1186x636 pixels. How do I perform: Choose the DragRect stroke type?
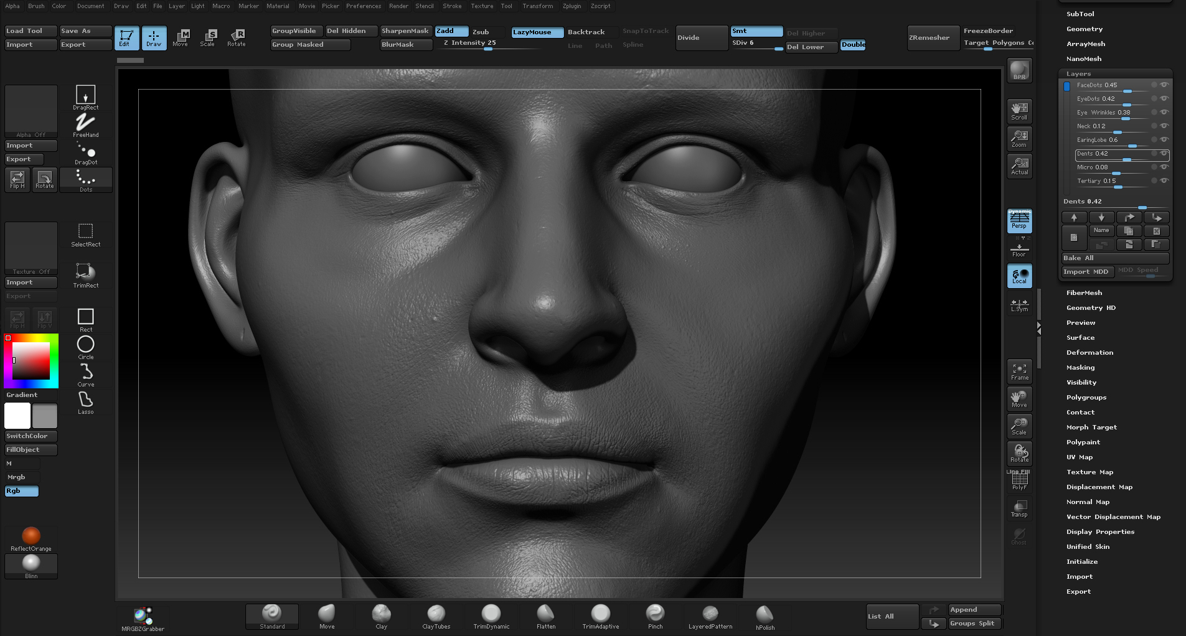(86, 98)
